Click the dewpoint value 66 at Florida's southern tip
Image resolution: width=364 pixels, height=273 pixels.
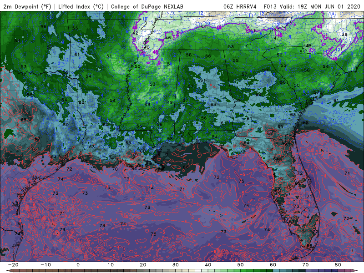point(309,246)
